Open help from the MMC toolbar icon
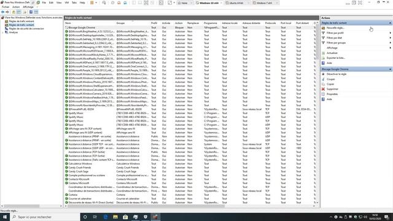The image size is (393, 221). (31, 12)
